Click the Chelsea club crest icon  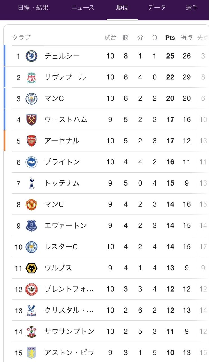(31, 56)
